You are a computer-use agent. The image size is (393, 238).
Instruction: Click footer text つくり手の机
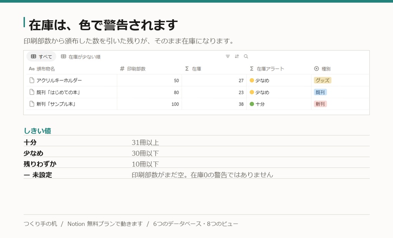[40, 224]
